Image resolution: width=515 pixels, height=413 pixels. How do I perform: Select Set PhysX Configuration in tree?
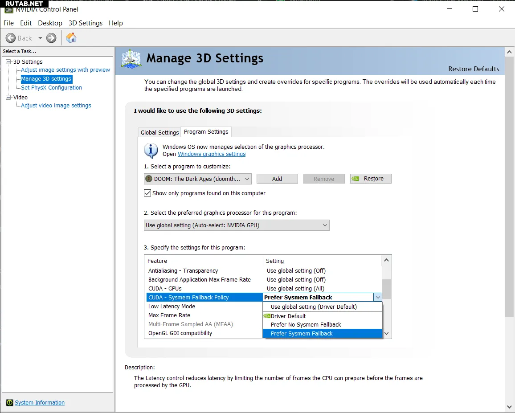51,88
